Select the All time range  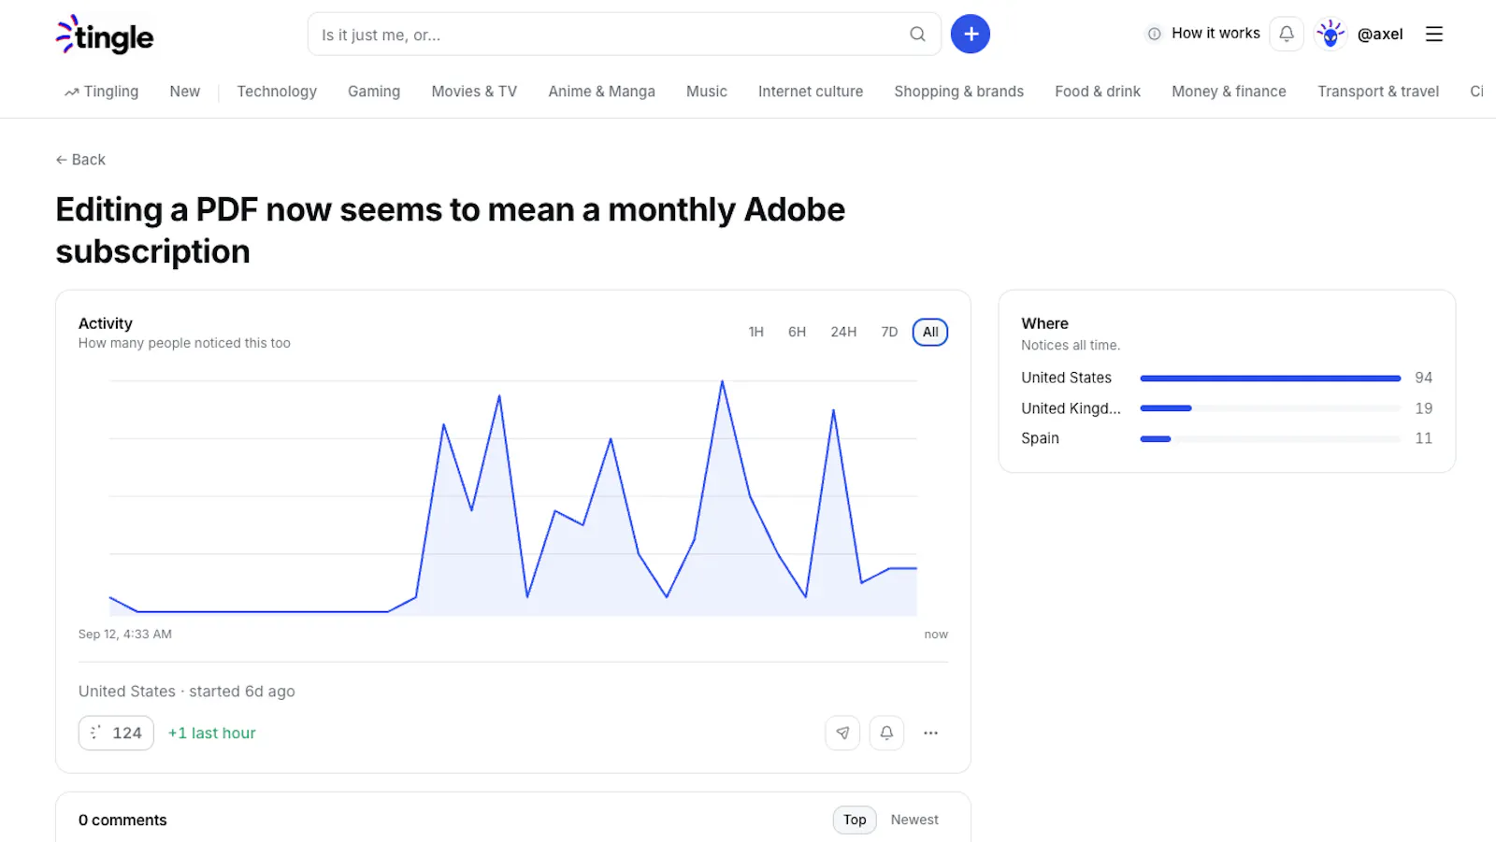[x=930, y=332]
